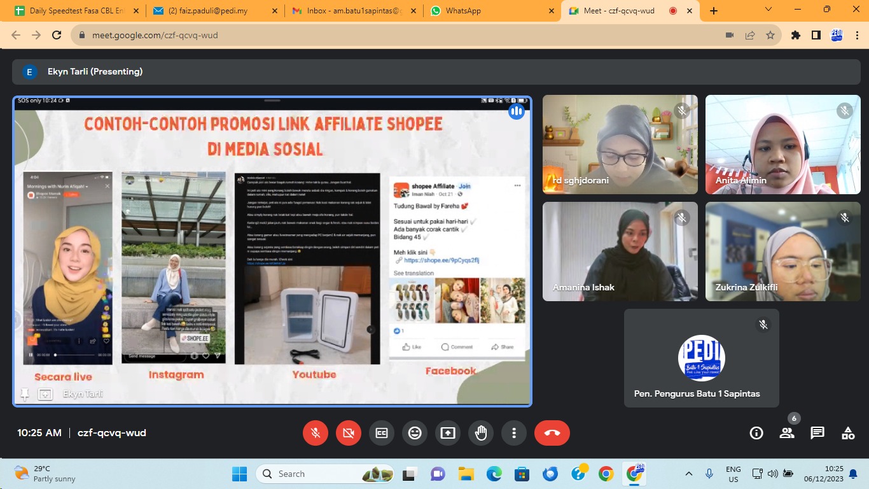Bookmark this page with star icon
The image size is (869, 489).
pyautogui.click(x=770, y=35)
